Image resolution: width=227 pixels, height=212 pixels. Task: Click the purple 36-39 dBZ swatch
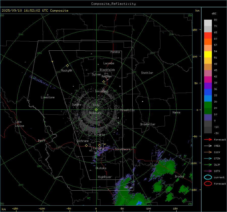tap(208, 86)
